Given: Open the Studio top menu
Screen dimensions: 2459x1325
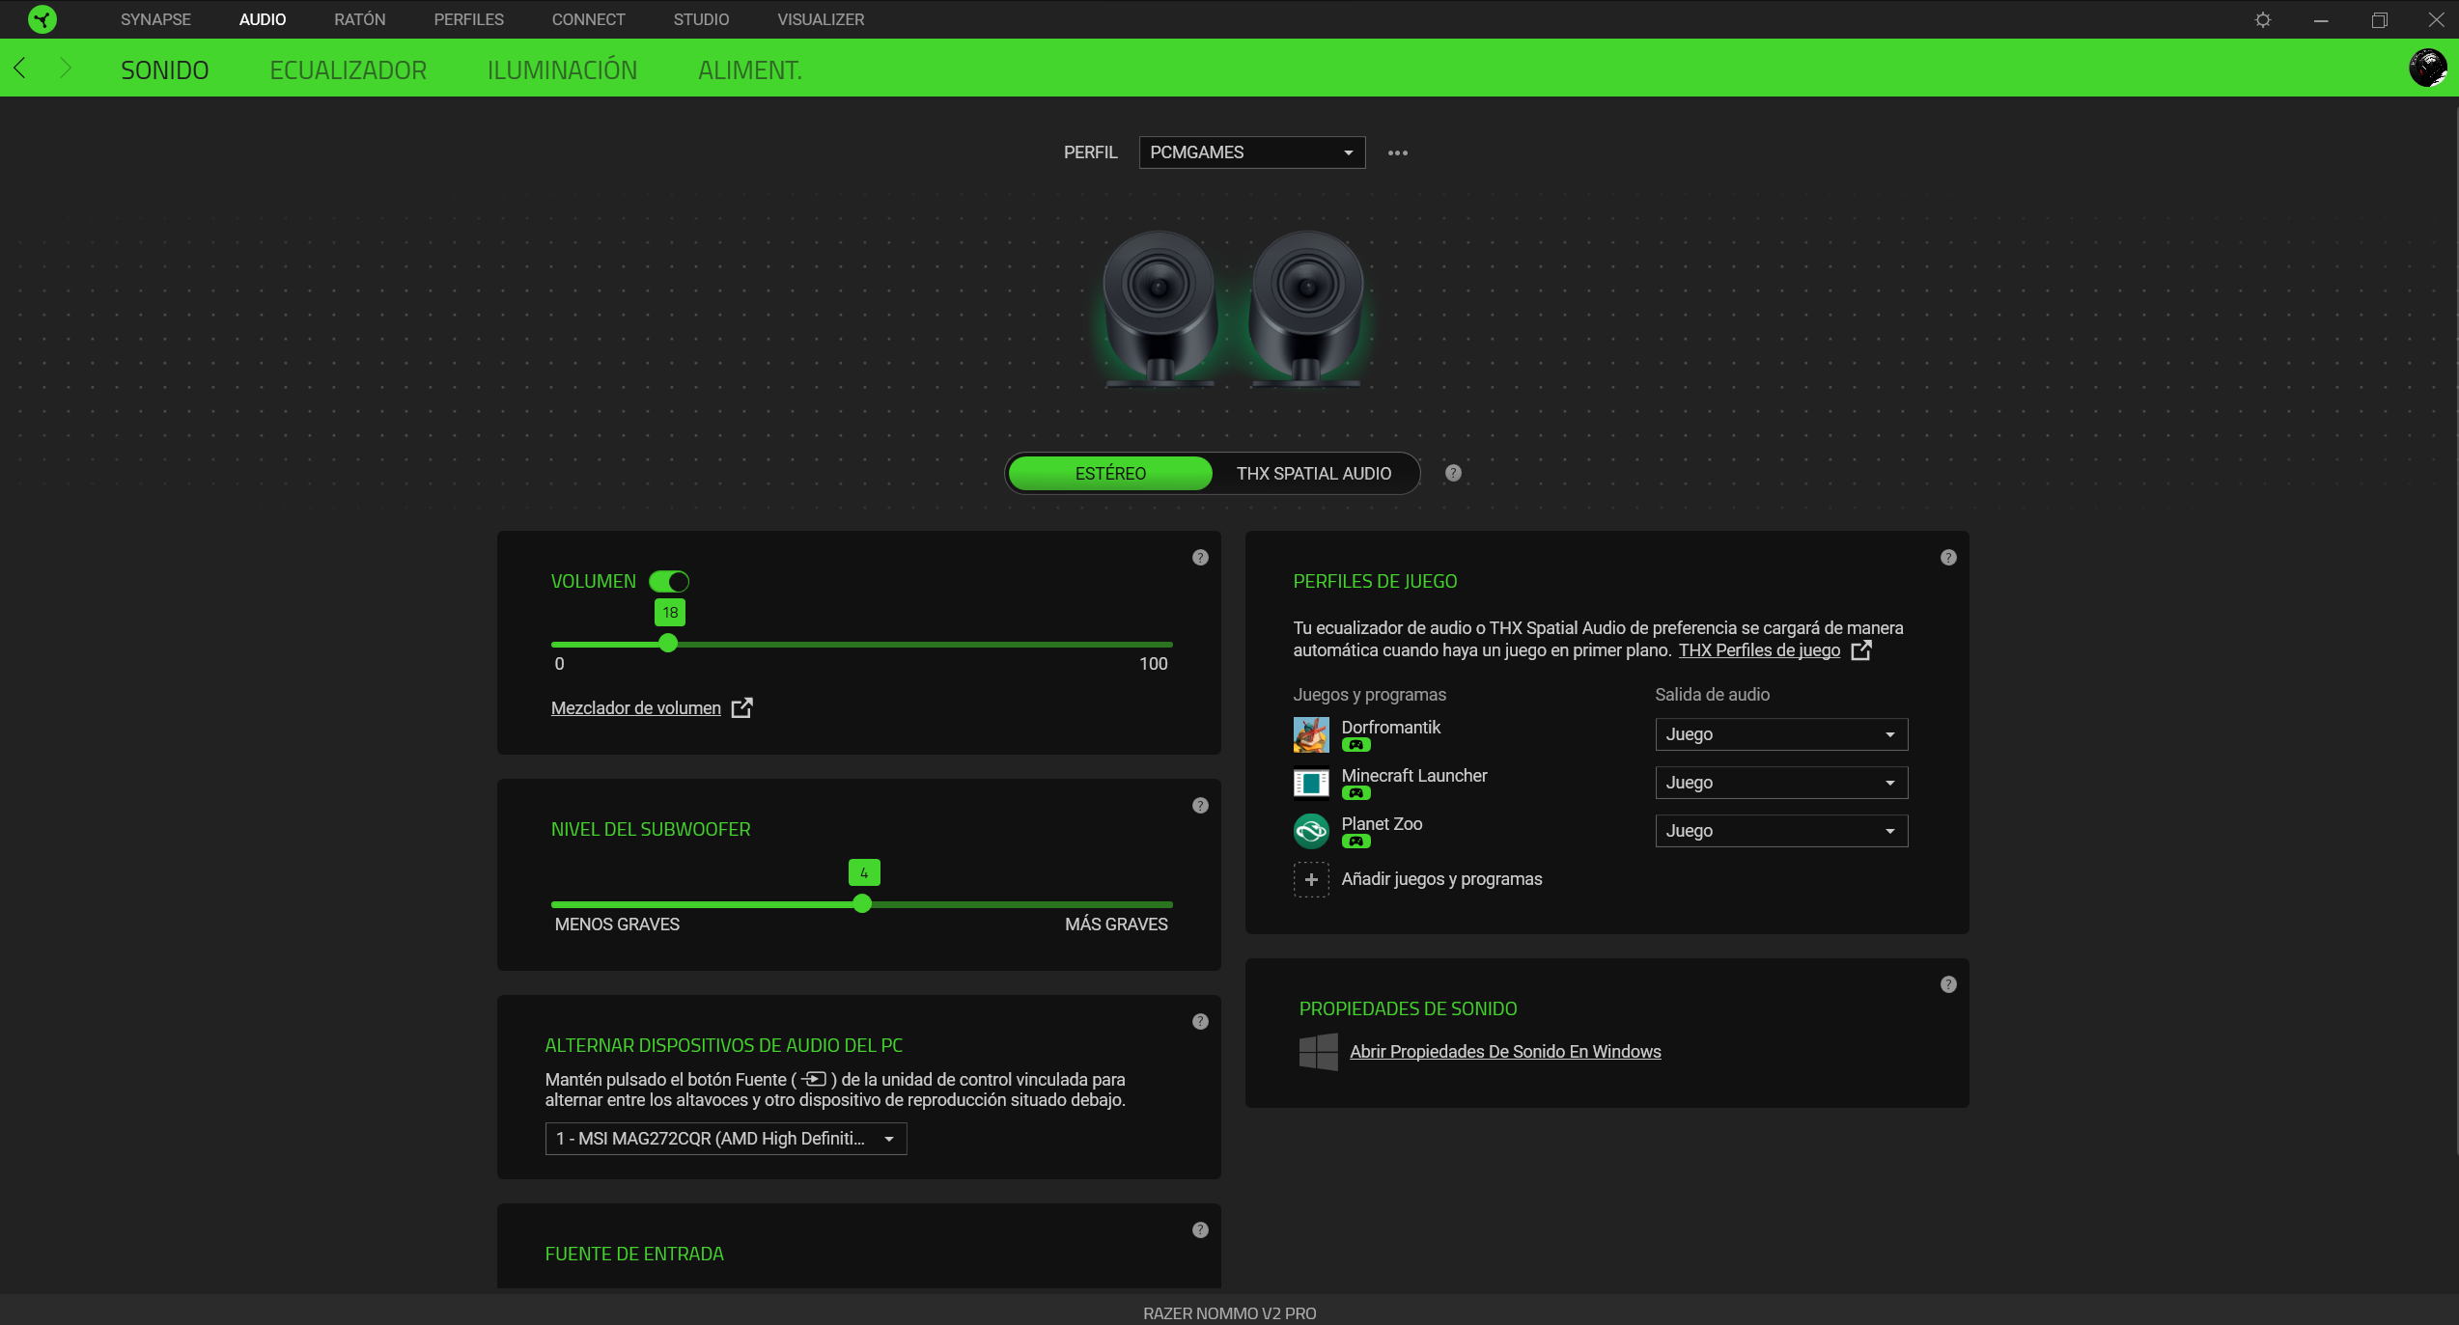Looking at the screenshot, I should tap(702, 19).
